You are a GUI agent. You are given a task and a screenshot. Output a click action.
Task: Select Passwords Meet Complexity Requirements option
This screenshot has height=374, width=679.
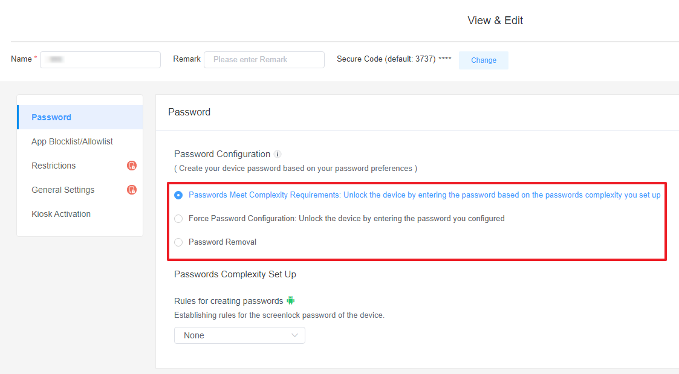click(178, 195)
